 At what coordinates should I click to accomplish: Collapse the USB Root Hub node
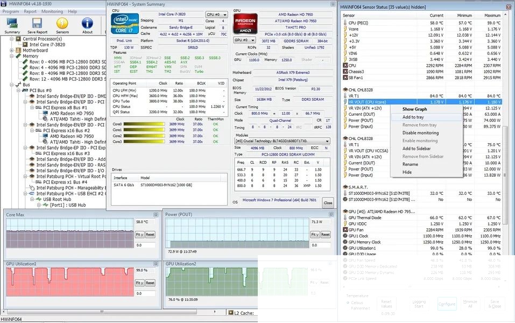tap(32, 199)
